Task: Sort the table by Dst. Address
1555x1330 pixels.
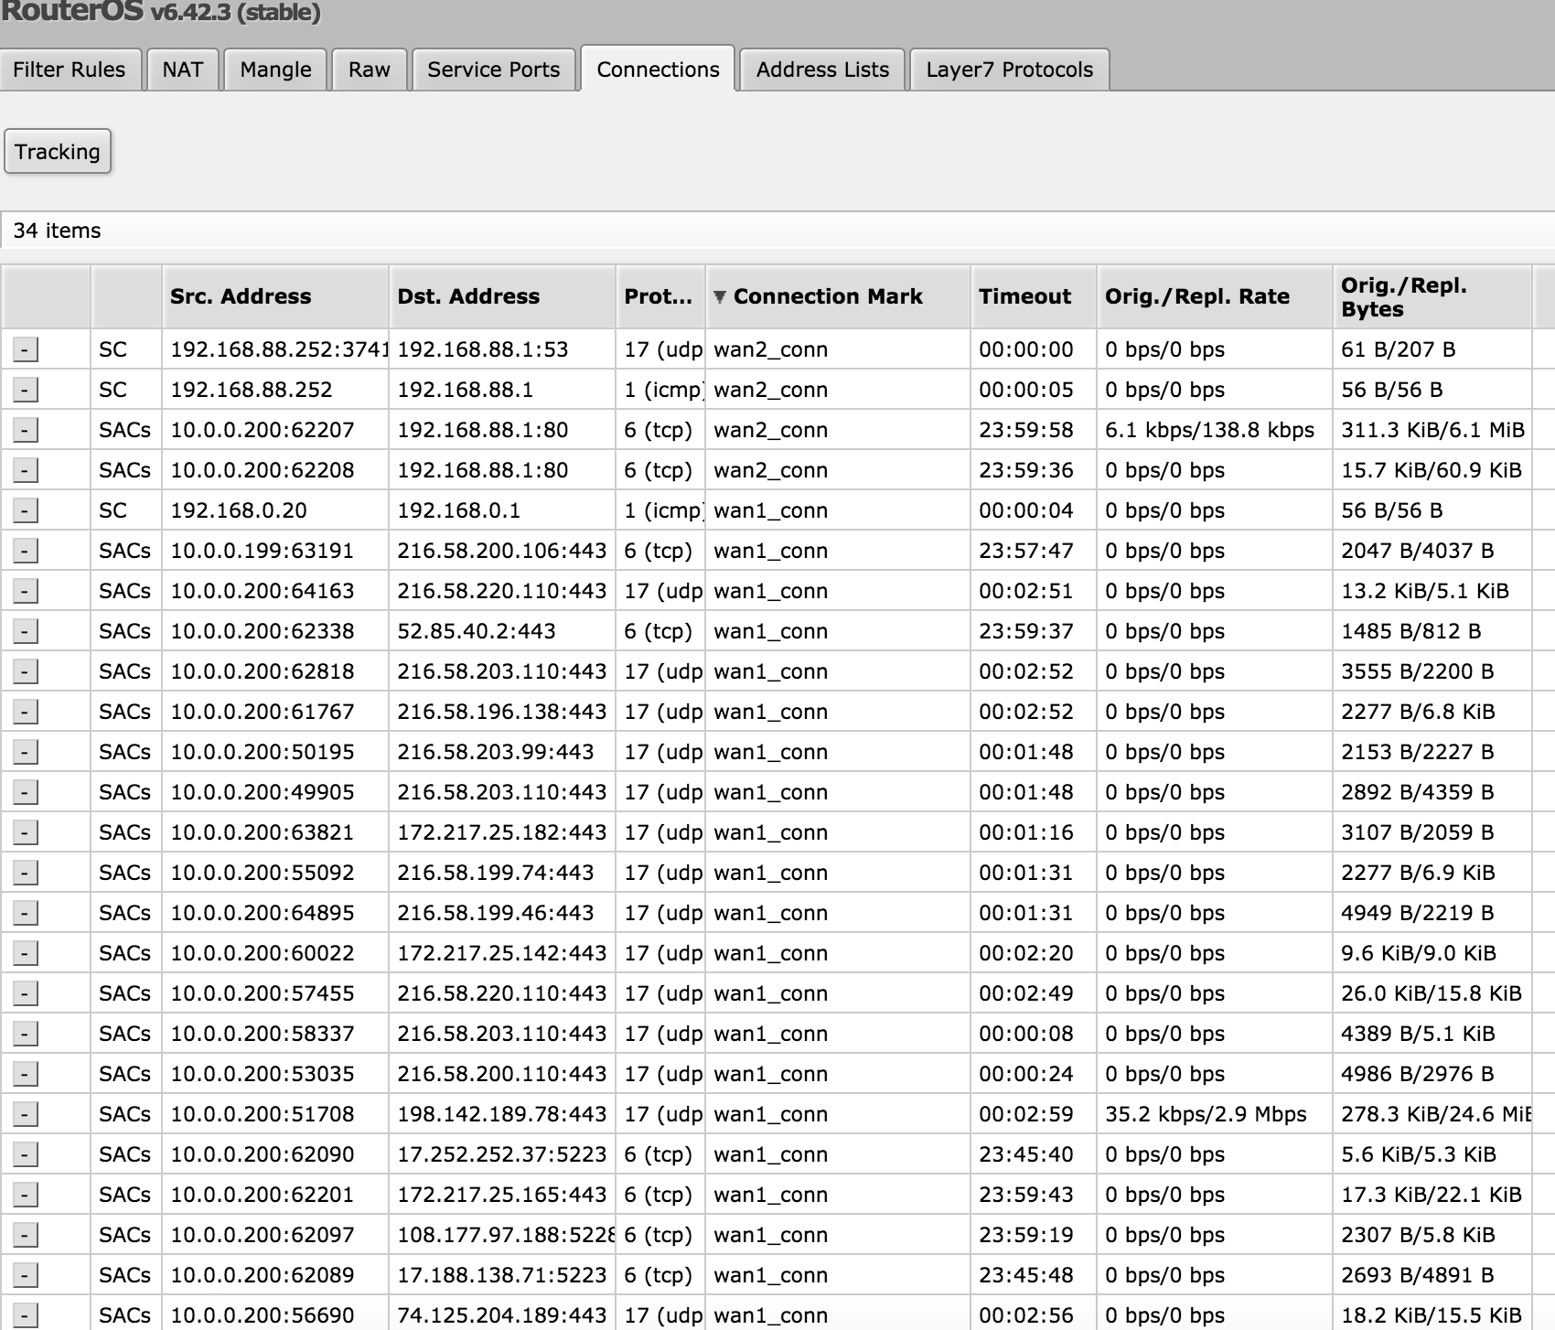Action: click(468, 296)
